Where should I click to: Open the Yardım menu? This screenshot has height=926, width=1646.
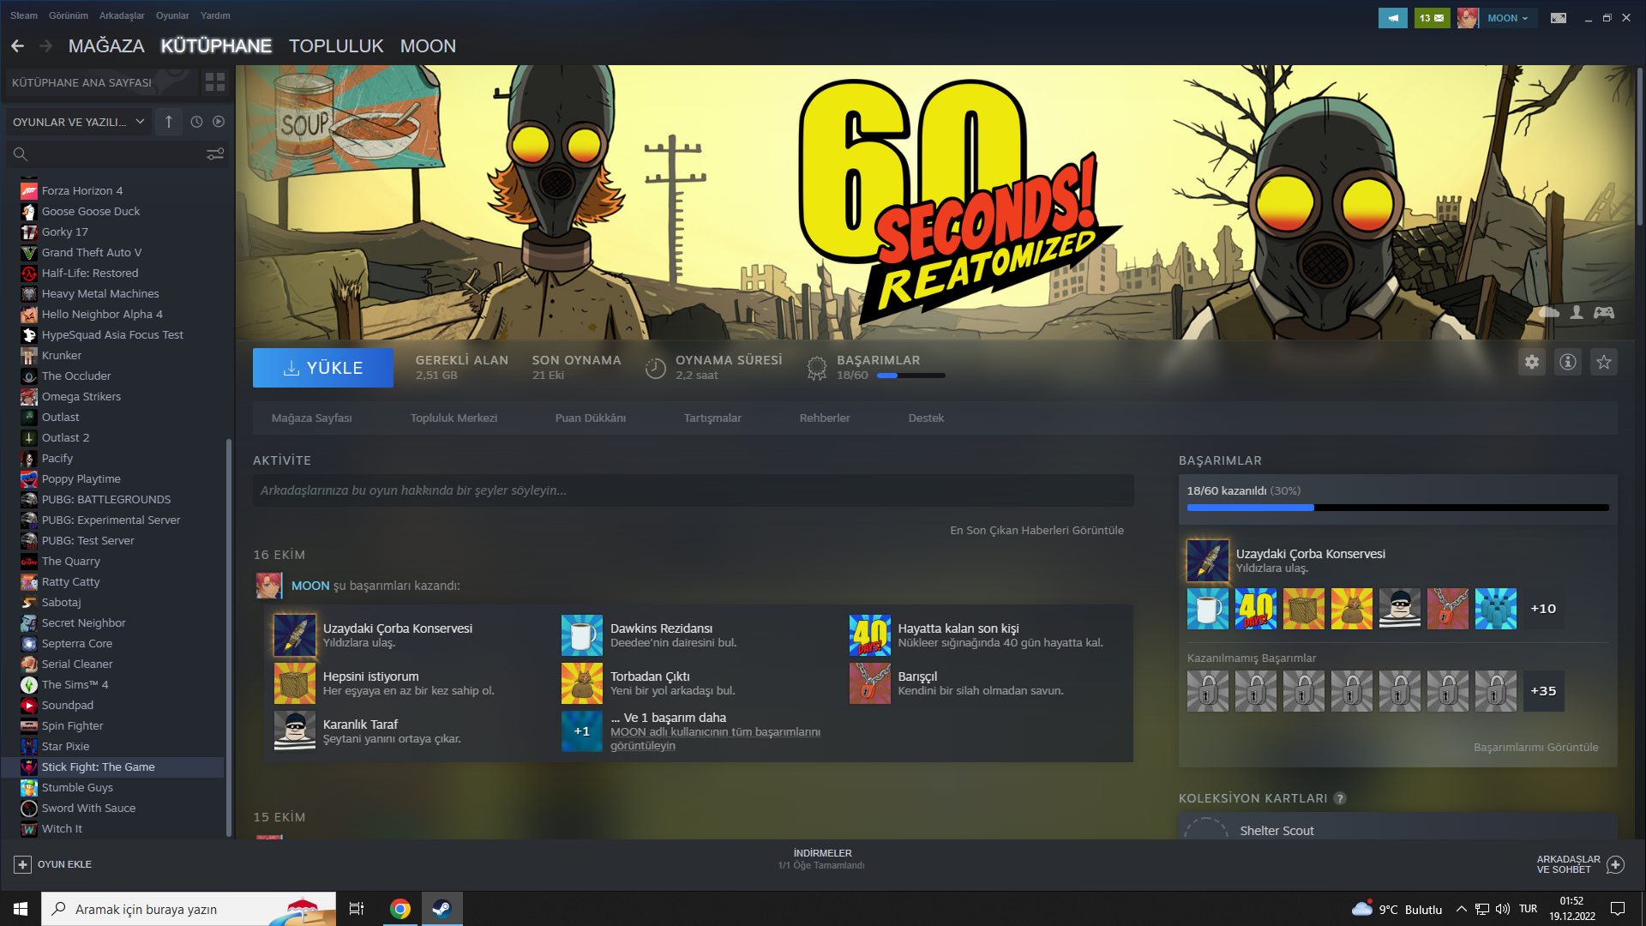[215, 15]
